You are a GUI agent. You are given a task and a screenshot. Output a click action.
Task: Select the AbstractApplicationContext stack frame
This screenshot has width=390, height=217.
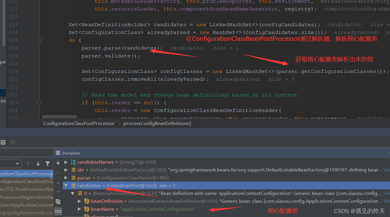[27, 205]
